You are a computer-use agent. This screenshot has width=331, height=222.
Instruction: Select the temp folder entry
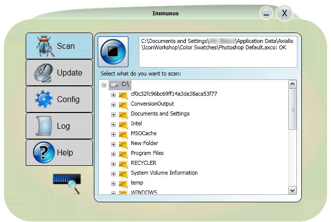coord(137,183)
